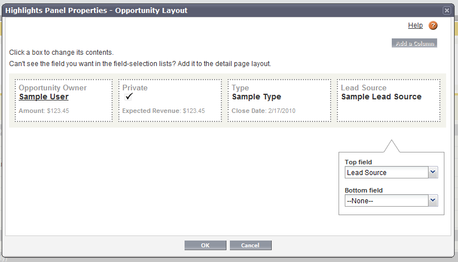Click the Add a Column button

pyautogui.click(x=414, y=43)
